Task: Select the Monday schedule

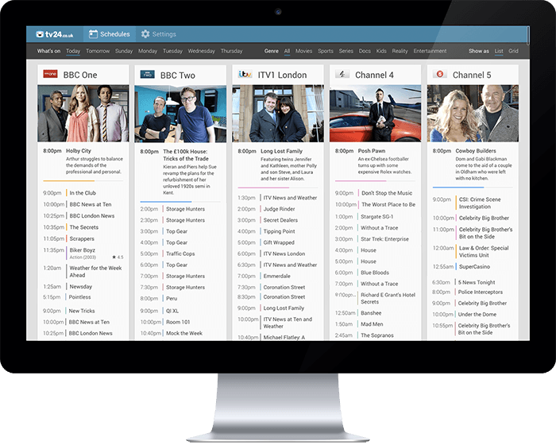Action: pyautogui.click(x=148, y=51)
